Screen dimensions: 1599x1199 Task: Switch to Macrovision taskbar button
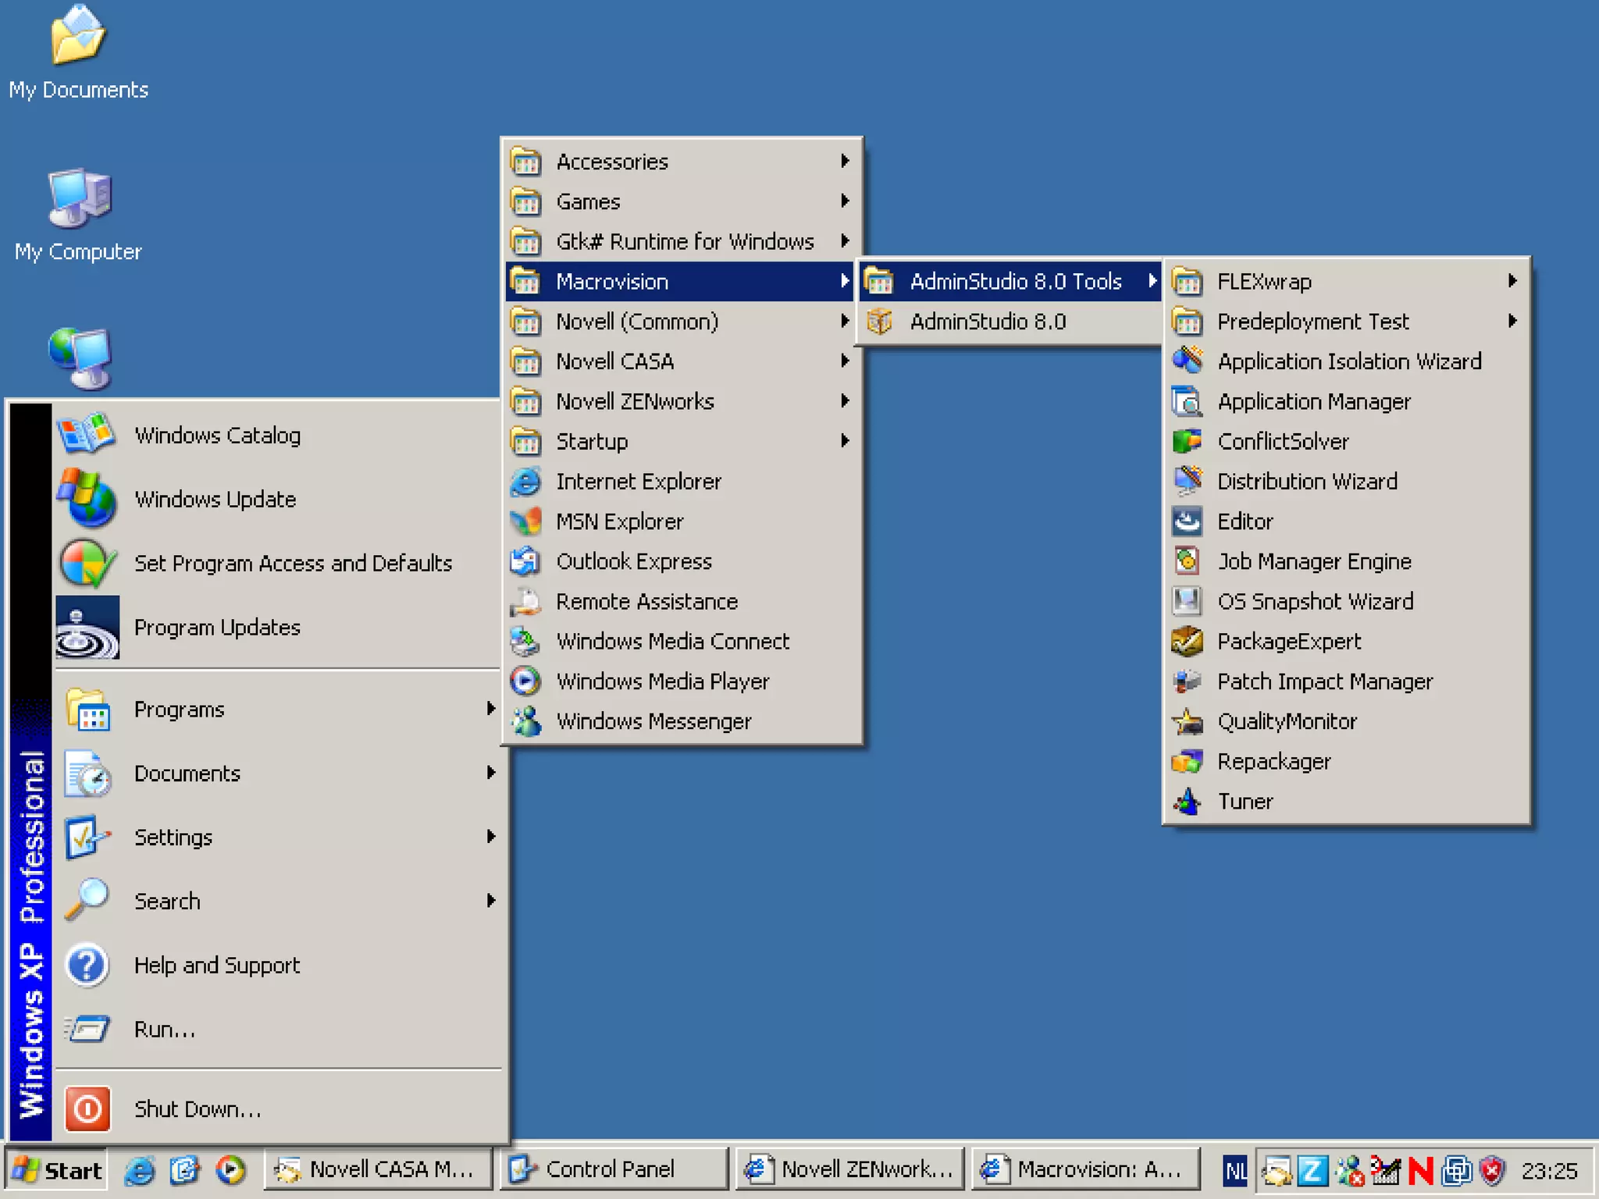tap(1085, 1169)
